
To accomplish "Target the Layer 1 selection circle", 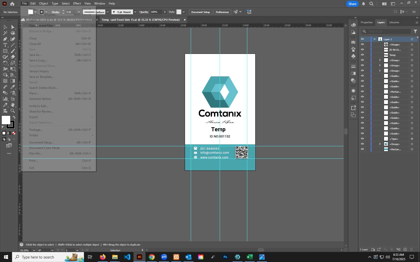I will tap(412, 39).
